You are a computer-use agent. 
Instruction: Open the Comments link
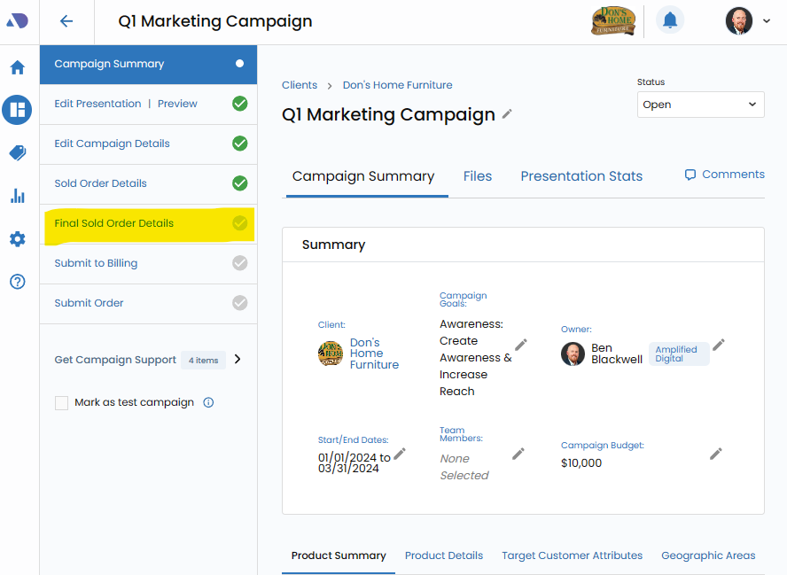pyautogui.click(x=724, y=175)
